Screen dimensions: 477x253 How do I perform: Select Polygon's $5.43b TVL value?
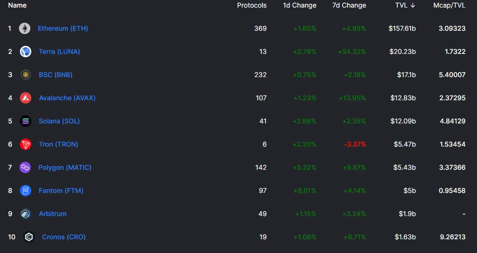click(x=404, y=167)
